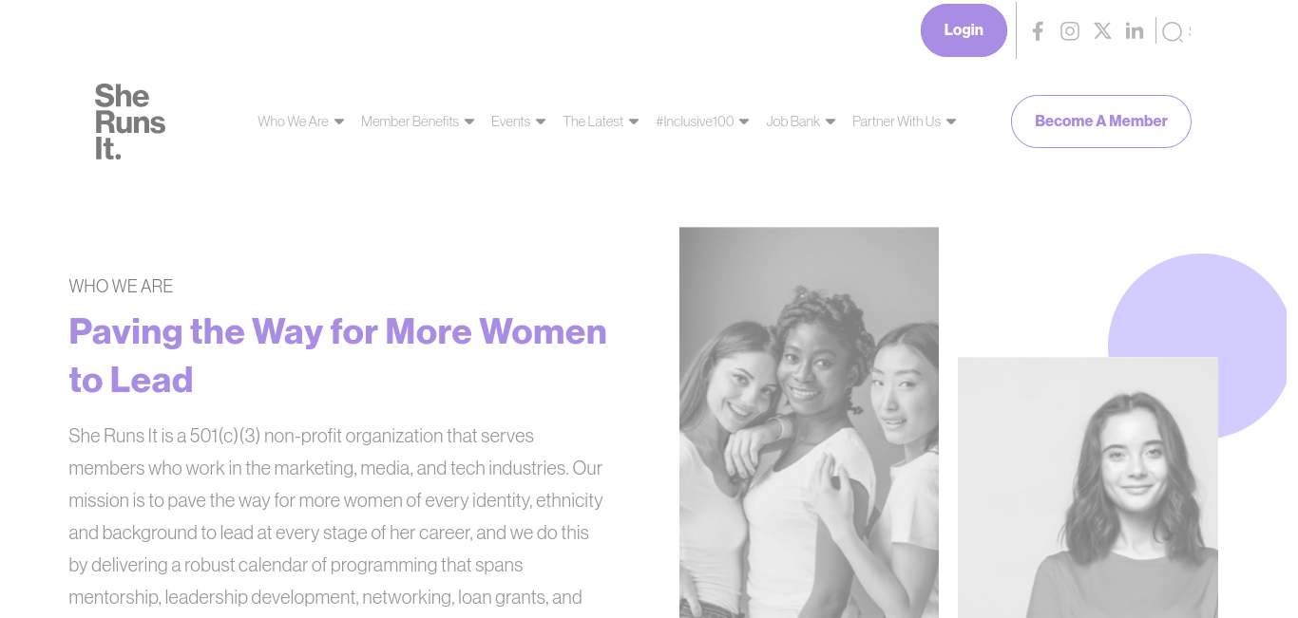
Task: Go home via She Runs It logo
Action: pyautogui.click(x=130, y=122)
